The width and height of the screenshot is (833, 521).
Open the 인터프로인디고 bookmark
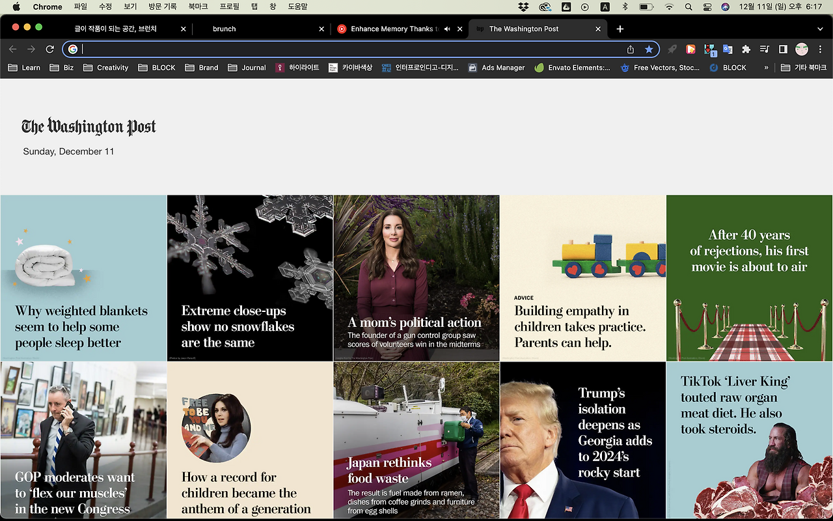(x=420, y=68)
